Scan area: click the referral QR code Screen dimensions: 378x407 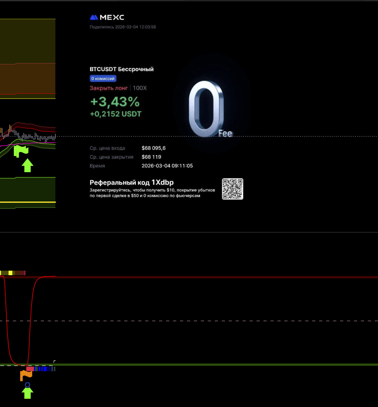pyautogui.click(x=232, y=189)
